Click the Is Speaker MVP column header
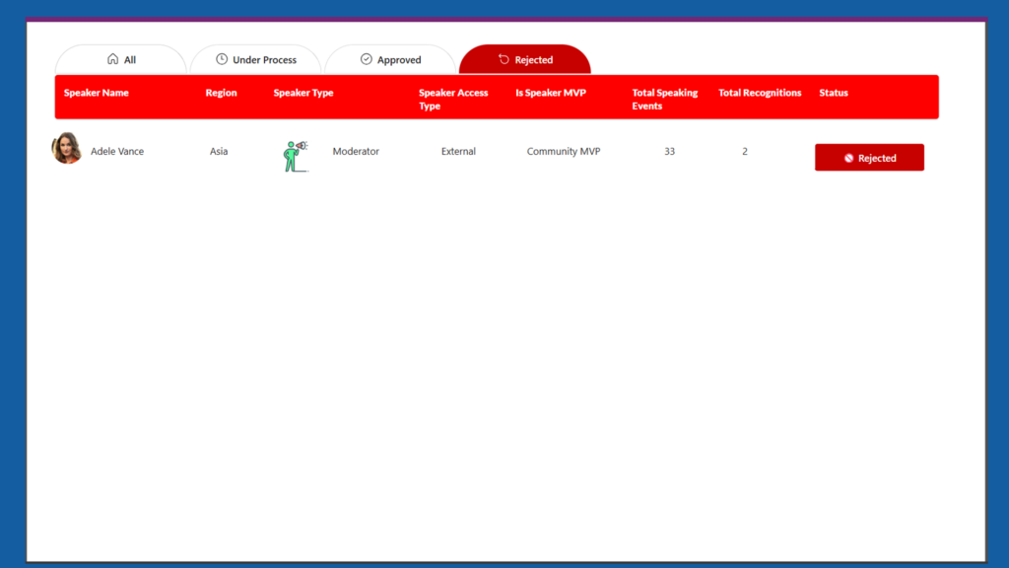The height and width of the screenshot is (568, 1009). [x=551, y=93]
